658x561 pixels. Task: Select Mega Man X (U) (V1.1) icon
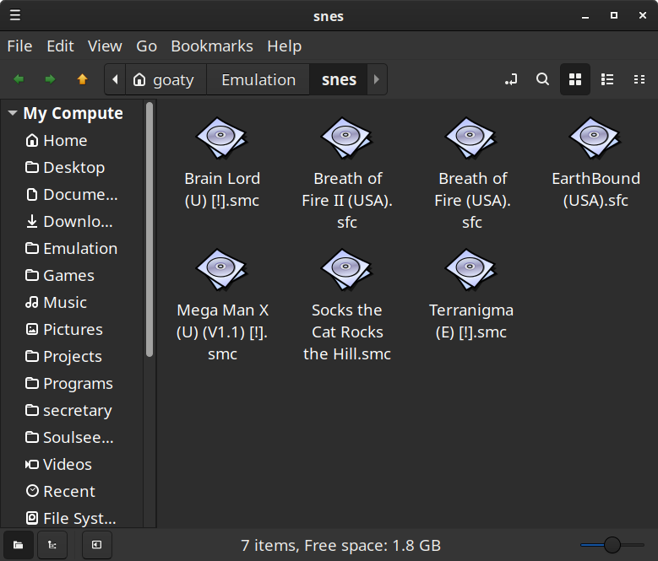pyautogui.click(x=222, y=269)
